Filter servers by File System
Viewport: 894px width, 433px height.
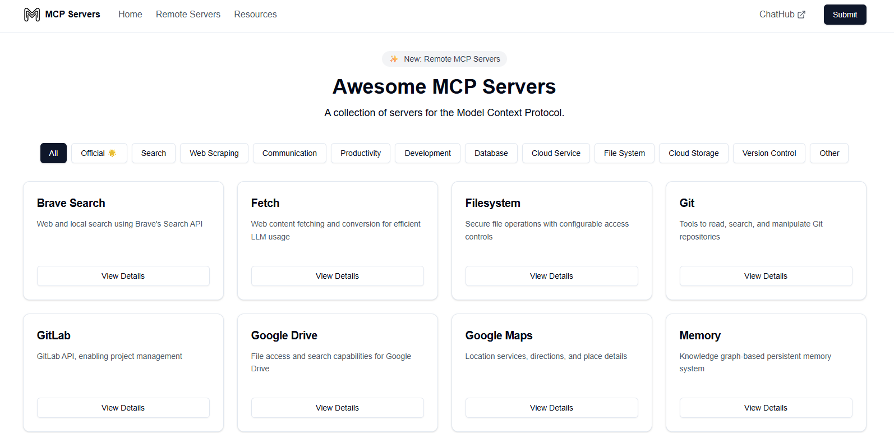(624, 153)
